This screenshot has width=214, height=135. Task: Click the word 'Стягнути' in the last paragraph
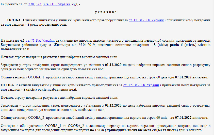click(x=8, y=126)
